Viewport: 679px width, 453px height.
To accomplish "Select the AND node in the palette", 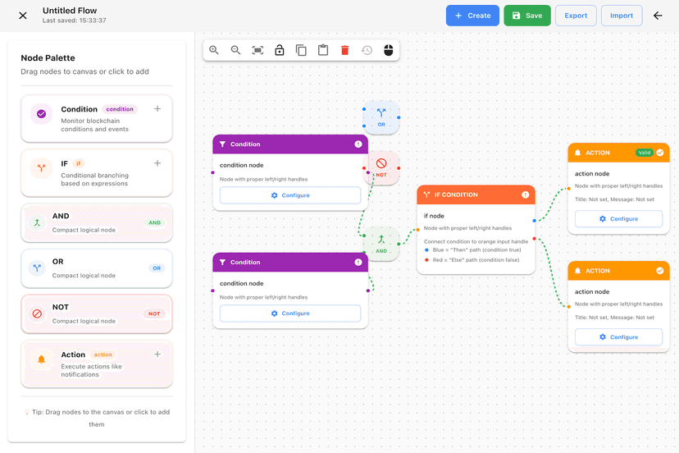I will pyautogui.click(x=97, y=222).
